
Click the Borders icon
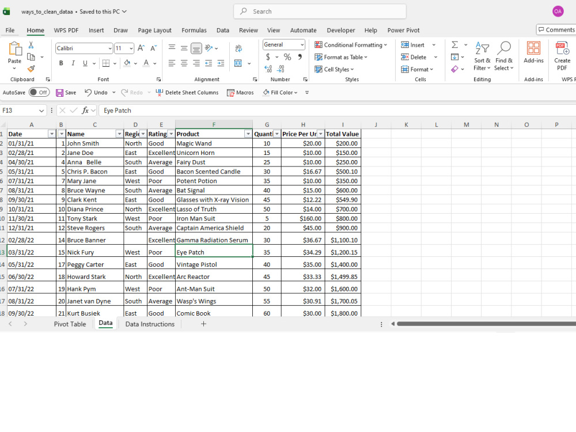106,63
